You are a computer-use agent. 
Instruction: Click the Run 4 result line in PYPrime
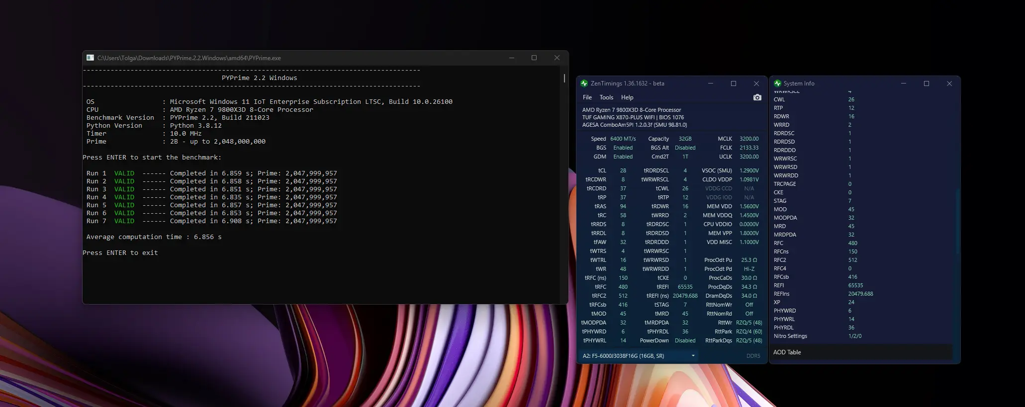(212, 197)
